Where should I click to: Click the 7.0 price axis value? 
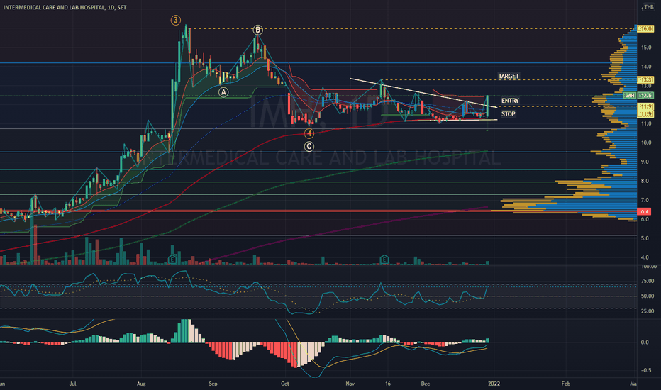(x=645, y=200)
